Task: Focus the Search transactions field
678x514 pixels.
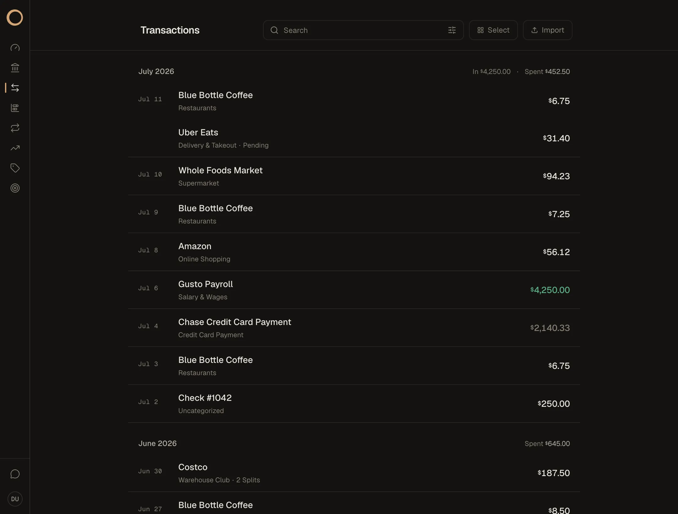Action: click(363, 30)
